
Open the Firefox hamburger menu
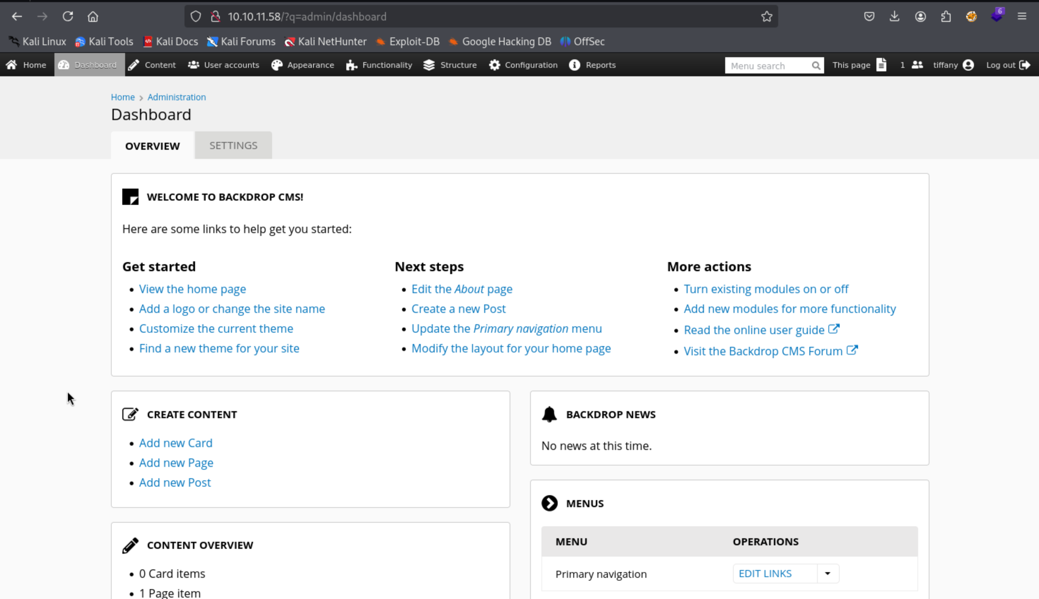point(1022,17)
